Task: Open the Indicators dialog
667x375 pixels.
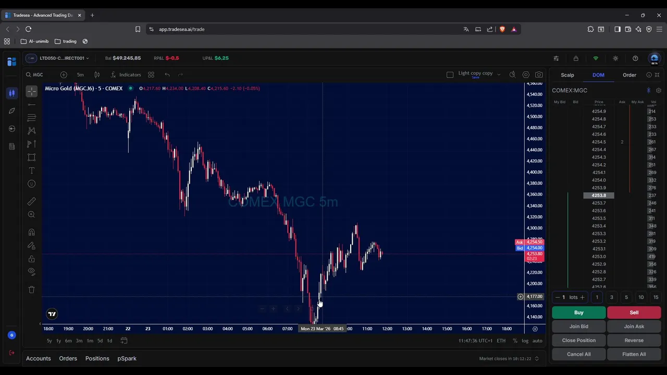Action: tap(126, 74)
